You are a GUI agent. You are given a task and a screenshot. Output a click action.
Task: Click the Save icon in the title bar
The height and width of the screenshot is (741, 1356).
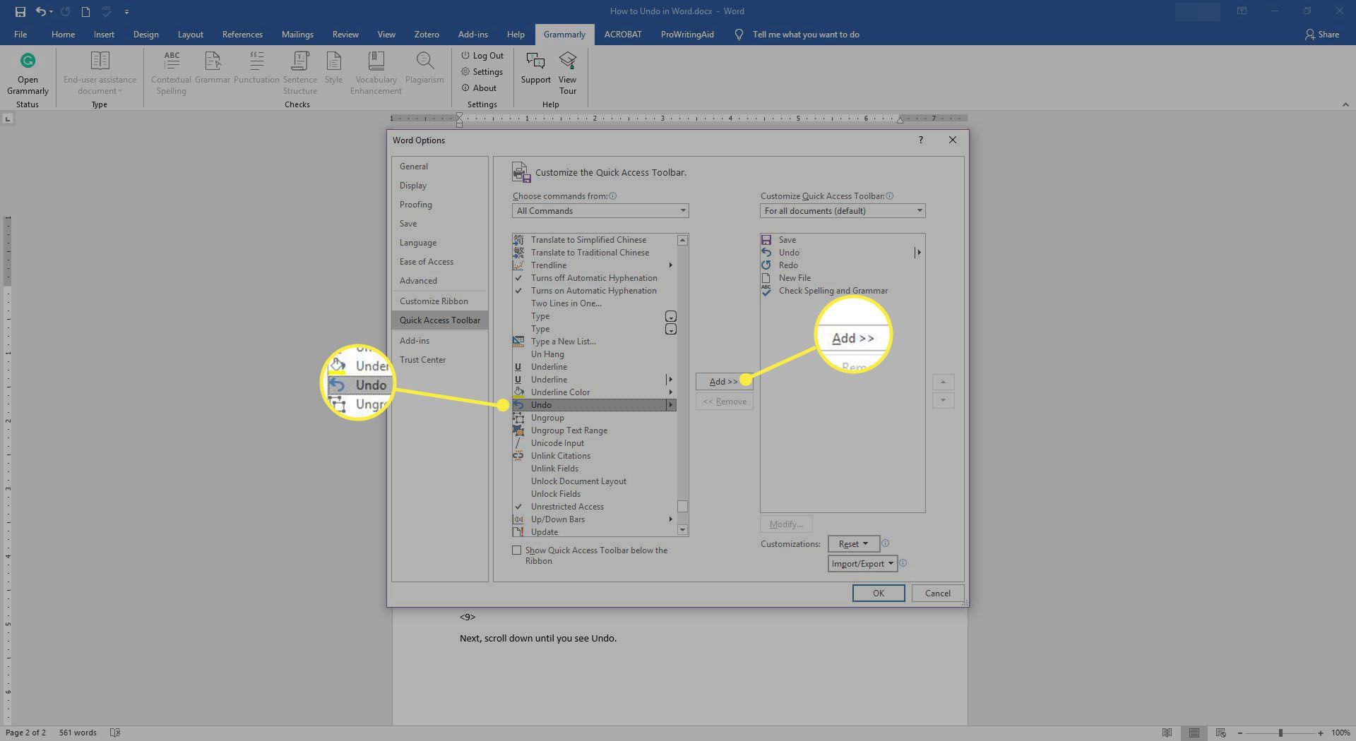click(x=20, y=11)
